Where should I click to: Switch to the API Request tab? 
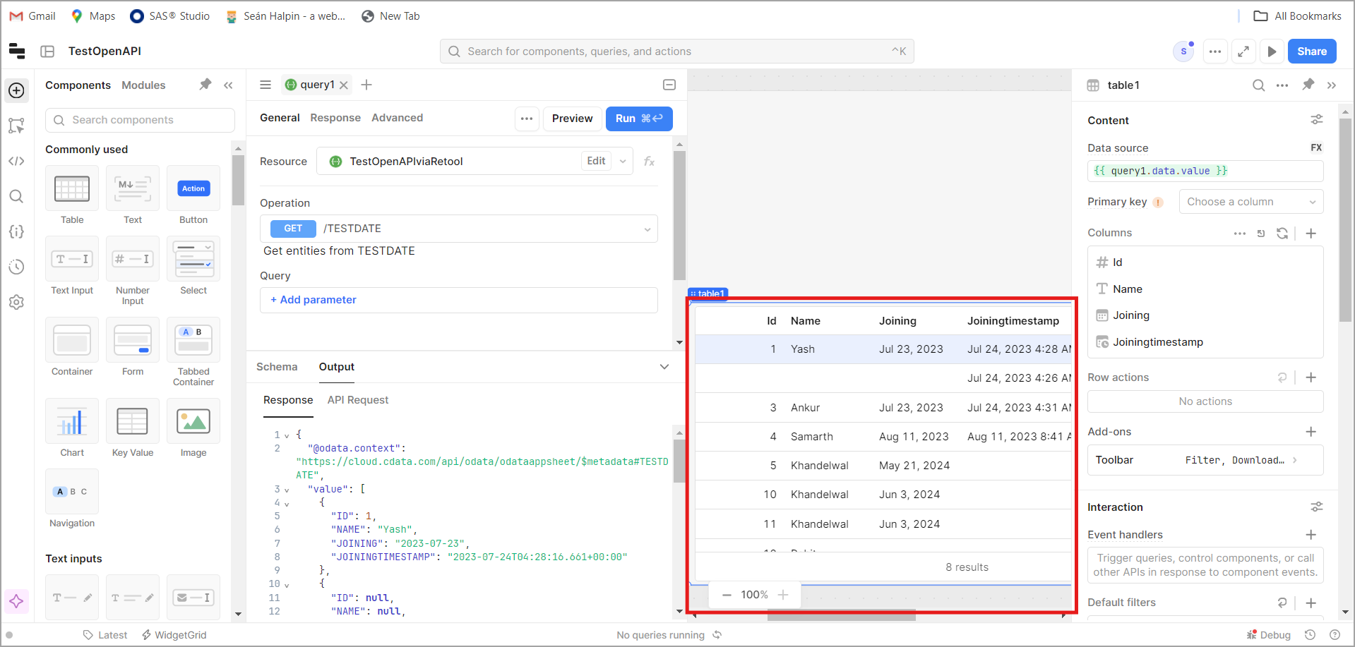coord(357,400)
